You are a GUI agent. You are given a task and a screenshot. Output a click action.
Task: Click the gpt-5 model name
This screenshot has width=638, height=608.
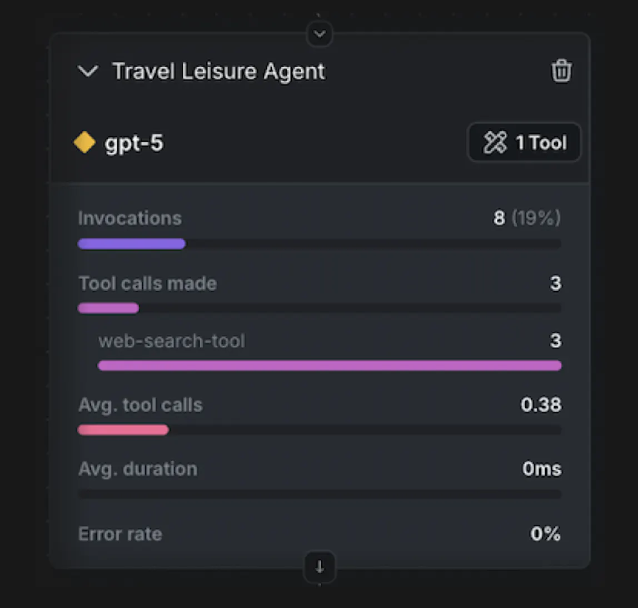(x=134, y=143)
